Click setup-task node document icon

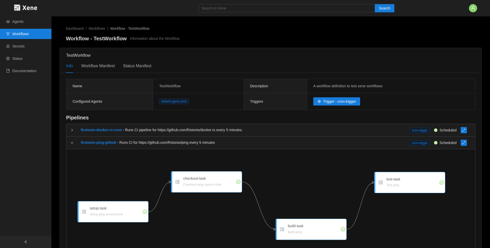point(84,212)
